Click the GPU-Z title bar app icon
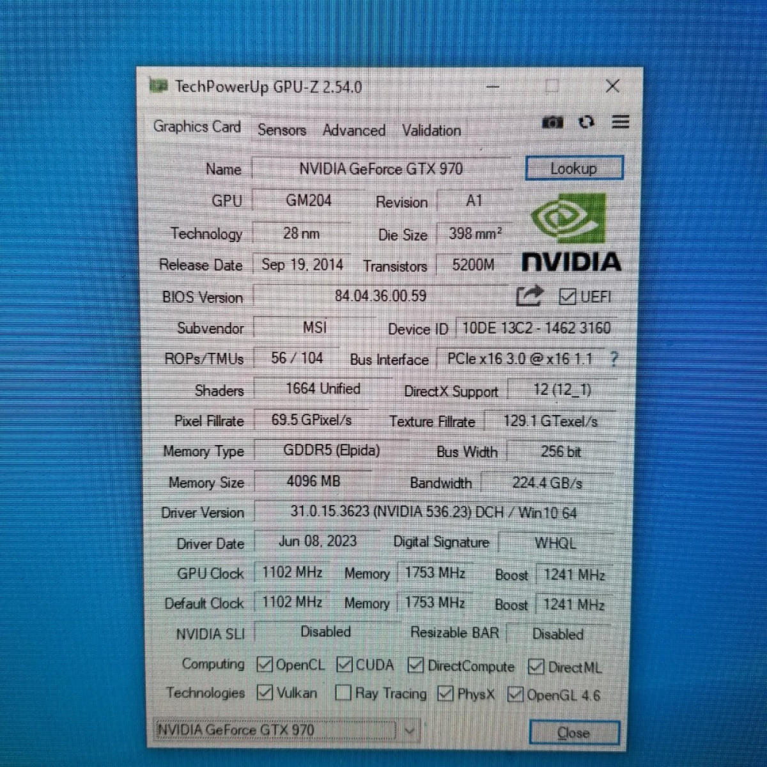 pyautogui.click(x=158, y=86)
